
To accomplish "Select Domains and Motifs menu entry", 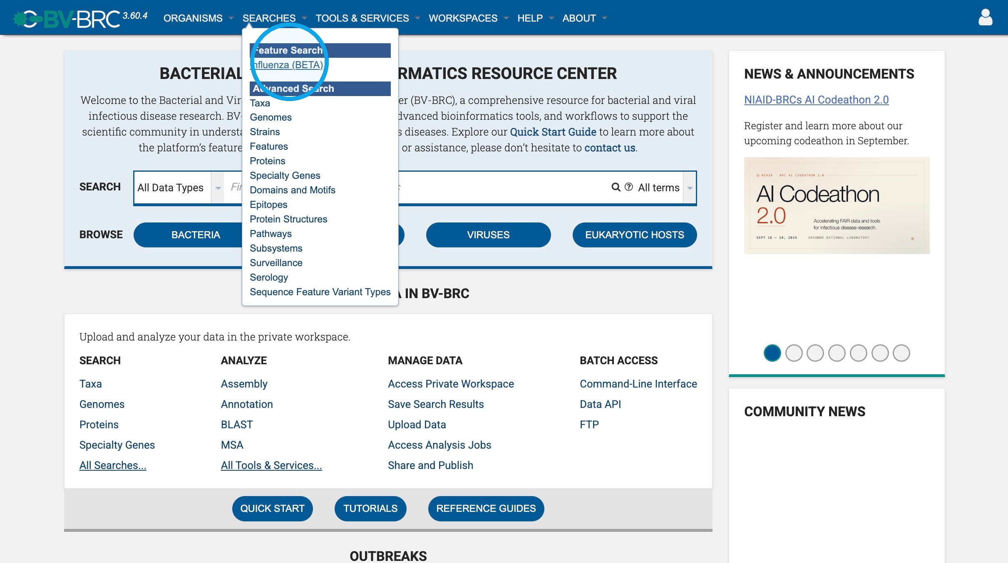I will pyautogui.click(x=293, y=190).
